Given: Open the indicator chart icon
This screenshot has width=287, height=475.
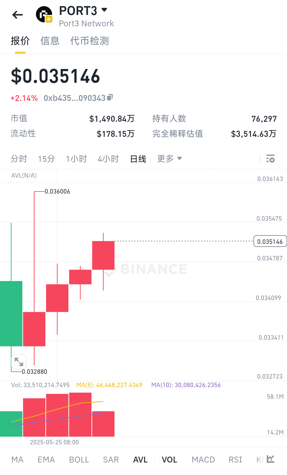Looking at the screenshot, I should pos(271,459).
